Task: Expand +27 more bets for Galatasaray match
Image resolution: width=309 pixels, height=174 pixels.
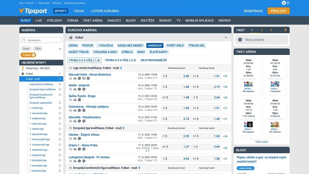Action: [225, 108]
